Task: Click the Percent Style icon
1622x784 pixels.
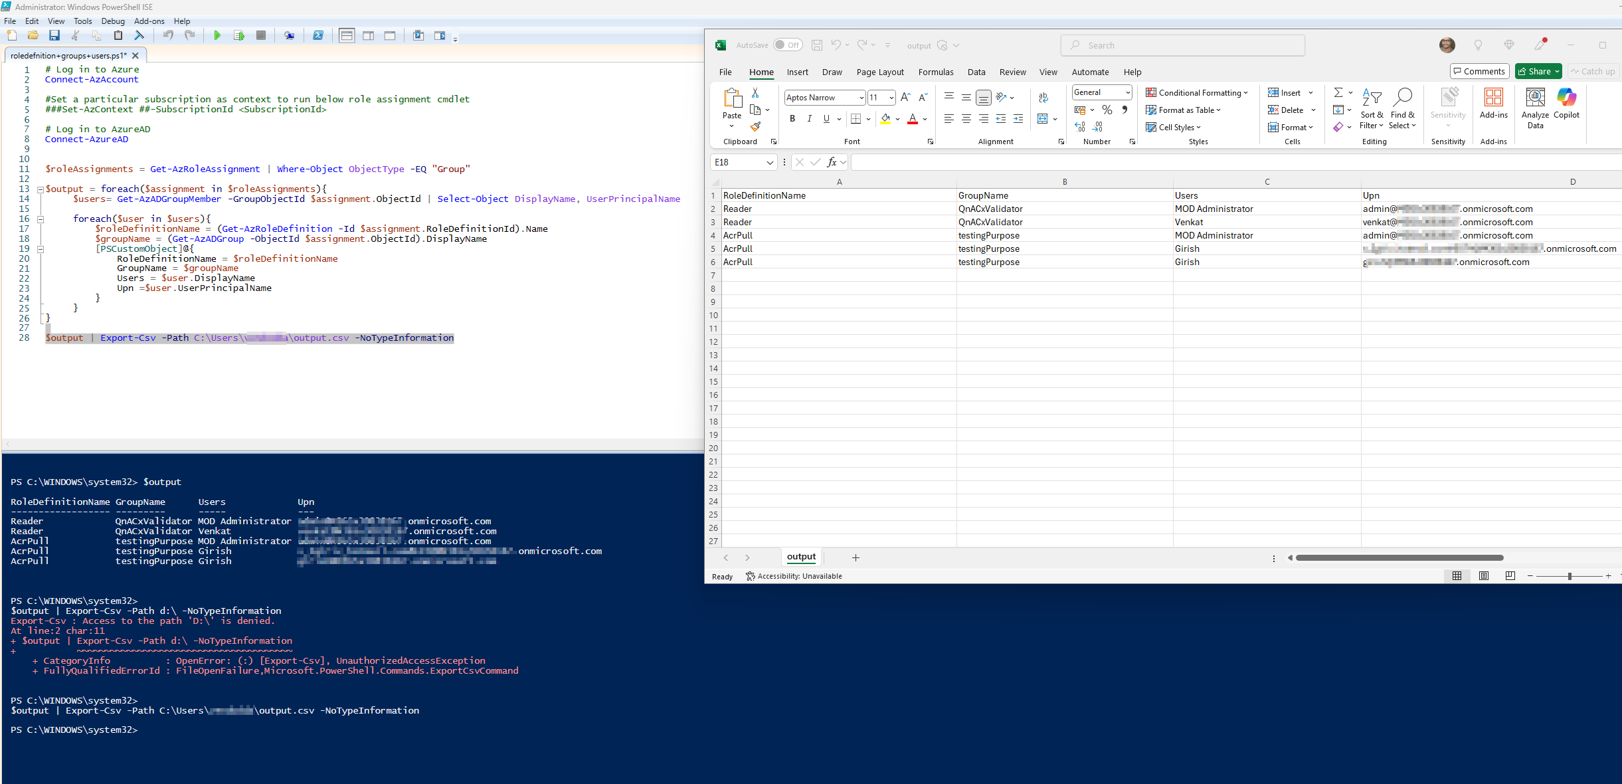Action: (x=1107, y=110)
